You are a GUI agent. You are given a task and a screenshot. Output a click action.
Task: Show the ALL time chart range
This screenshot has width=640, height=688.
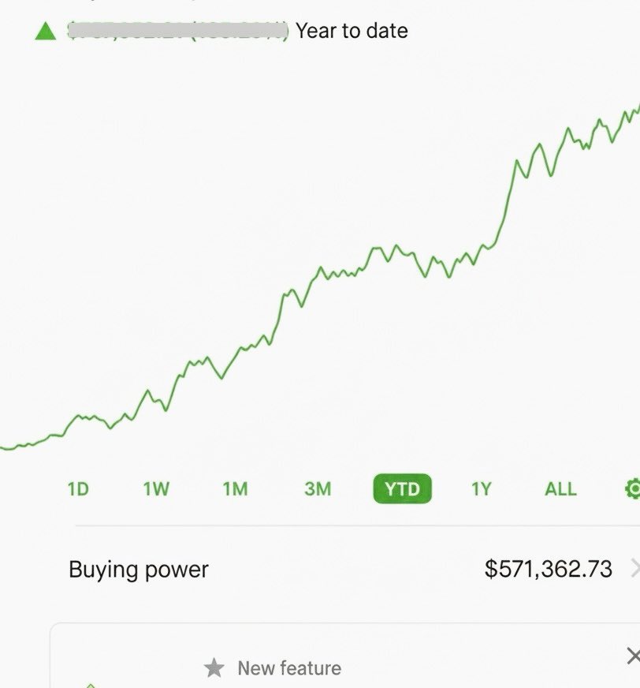pos(560,489)
